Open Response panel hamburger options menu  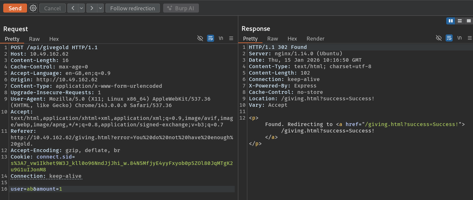(x=470, y=38)
